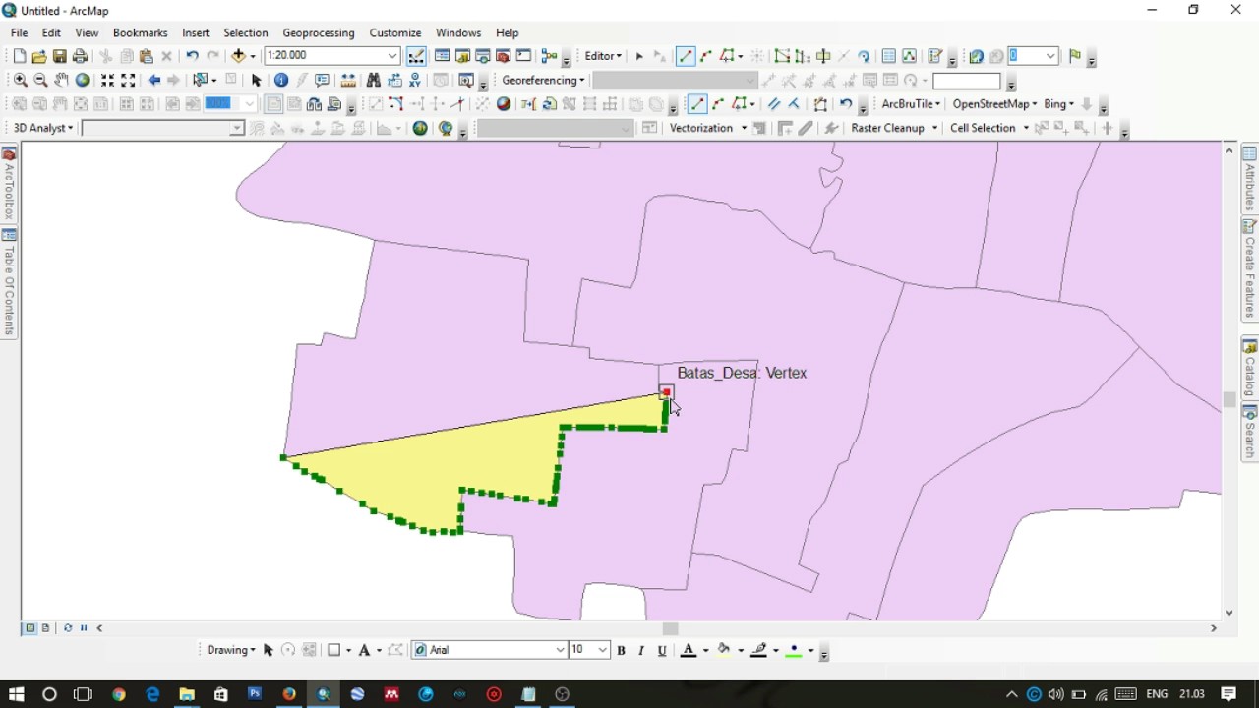The height and width of the screenshot is (708, 1259).
Task: Activate the Pan hand tool
Action: coord(61,80)
